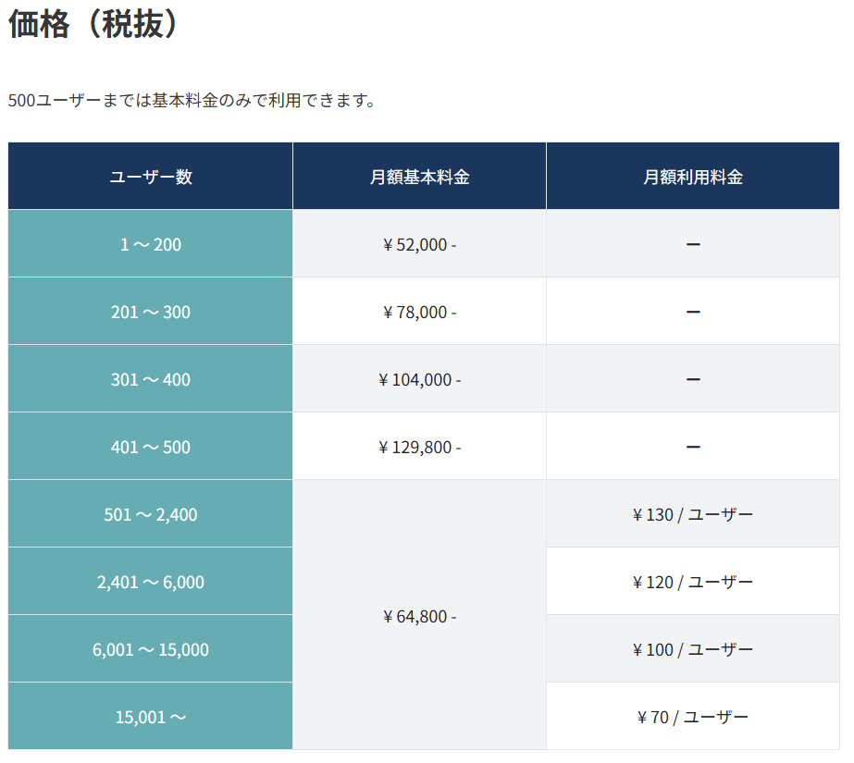The height and width of the screenshot is (763, 854).
Task: Click the 1～200 user range cell
Action: 151,245
